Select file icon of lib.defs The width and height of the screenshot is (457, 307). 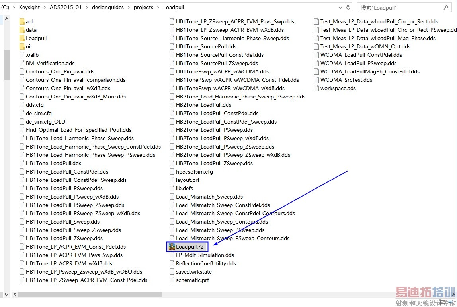[x=172, y=188]
